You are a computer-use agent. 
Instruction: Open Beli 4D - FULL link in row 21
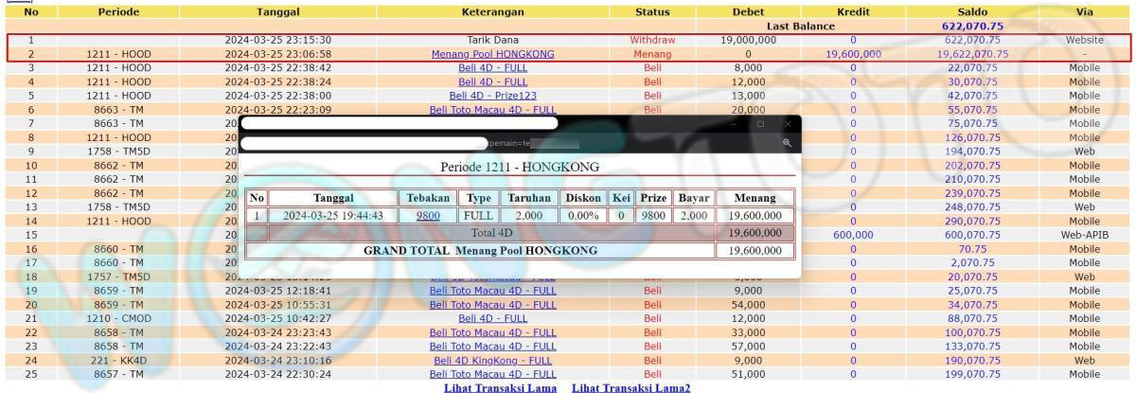point(492,319)
